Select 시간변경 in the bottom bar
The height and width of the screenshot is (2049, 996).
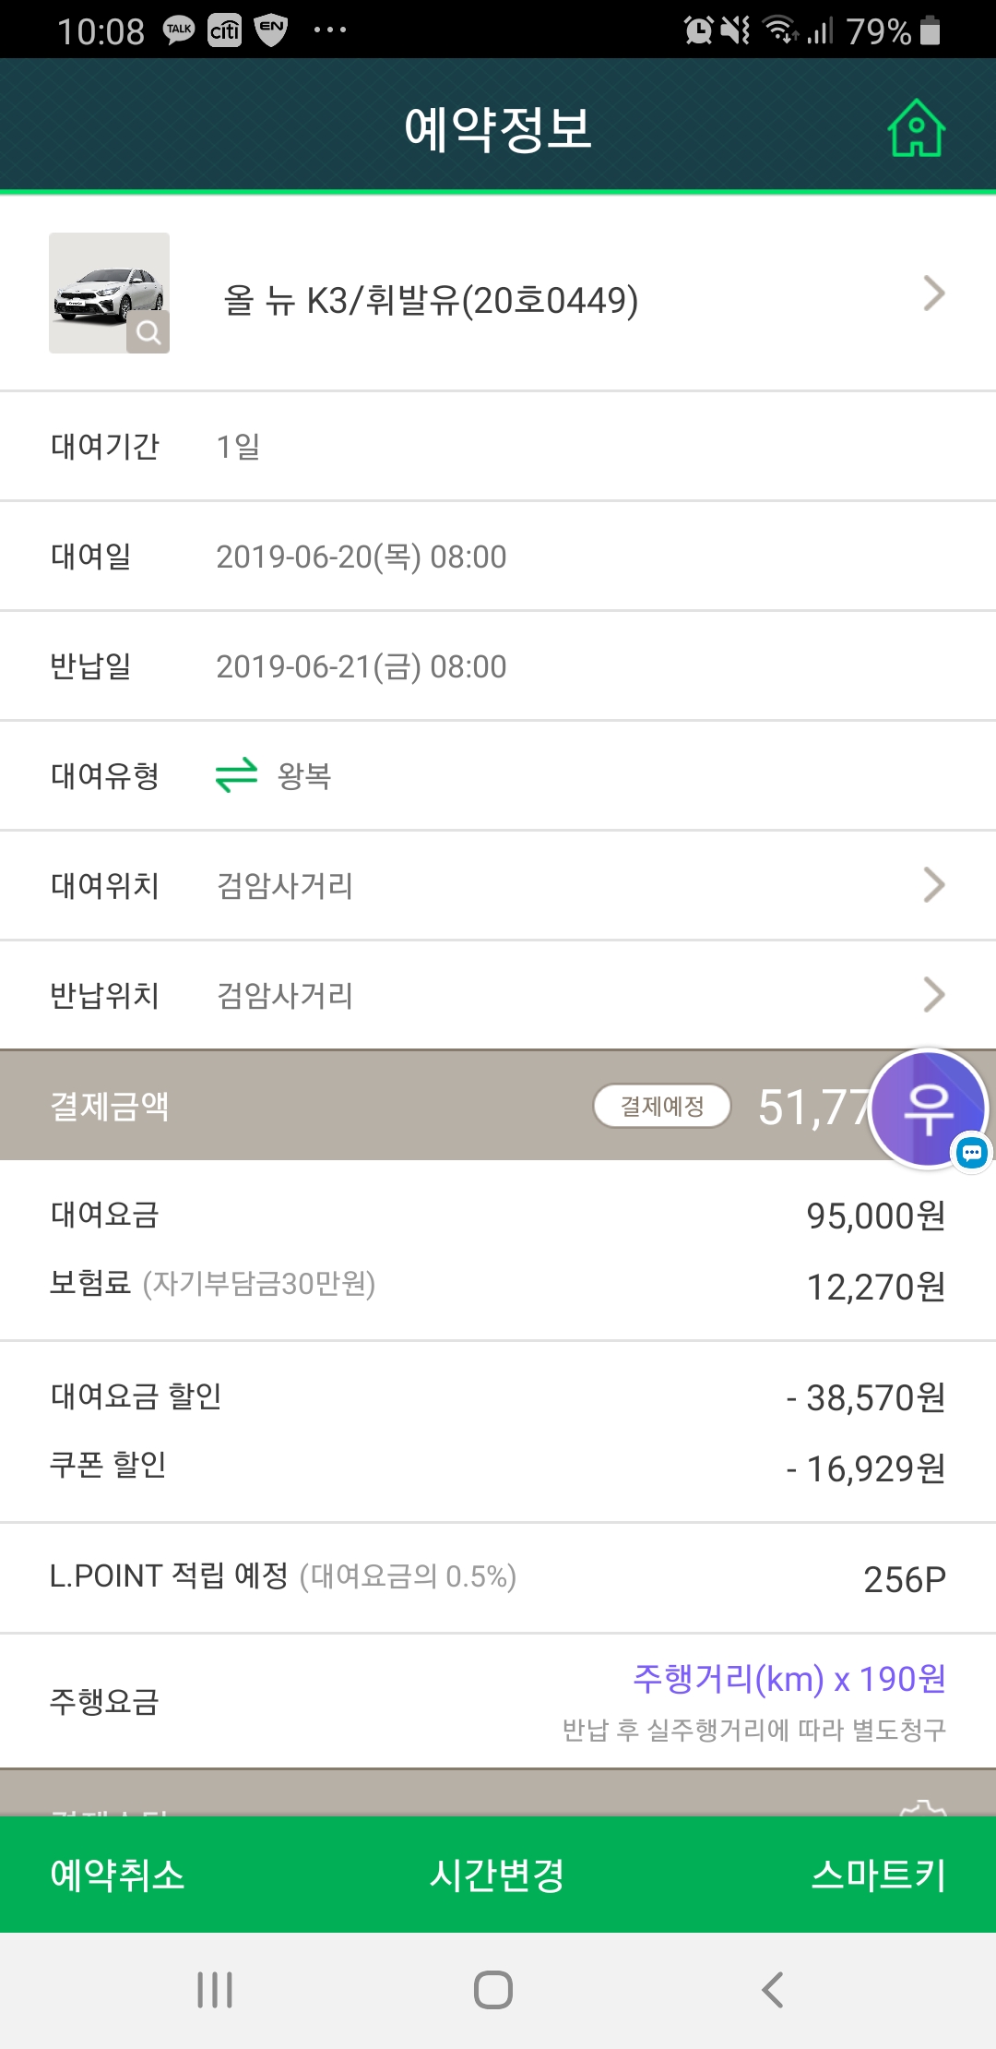click(497, 1875)
